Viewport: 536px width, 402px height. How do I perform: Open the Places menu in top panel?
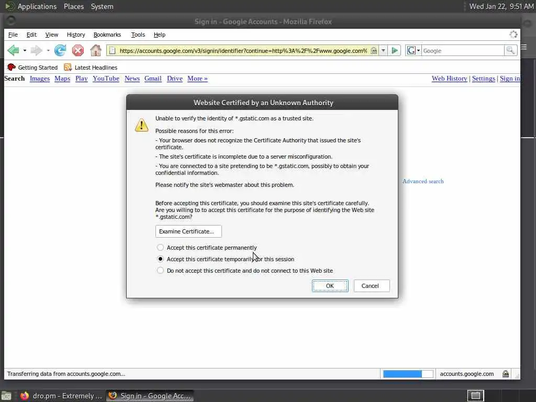pos(73,6)
